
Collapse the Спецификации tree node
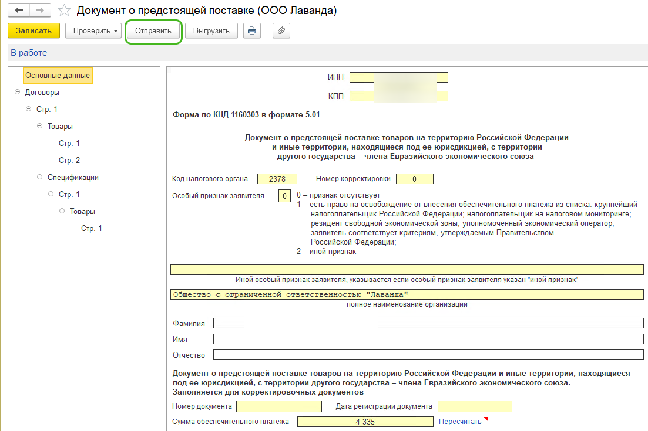tap(40, 177)
